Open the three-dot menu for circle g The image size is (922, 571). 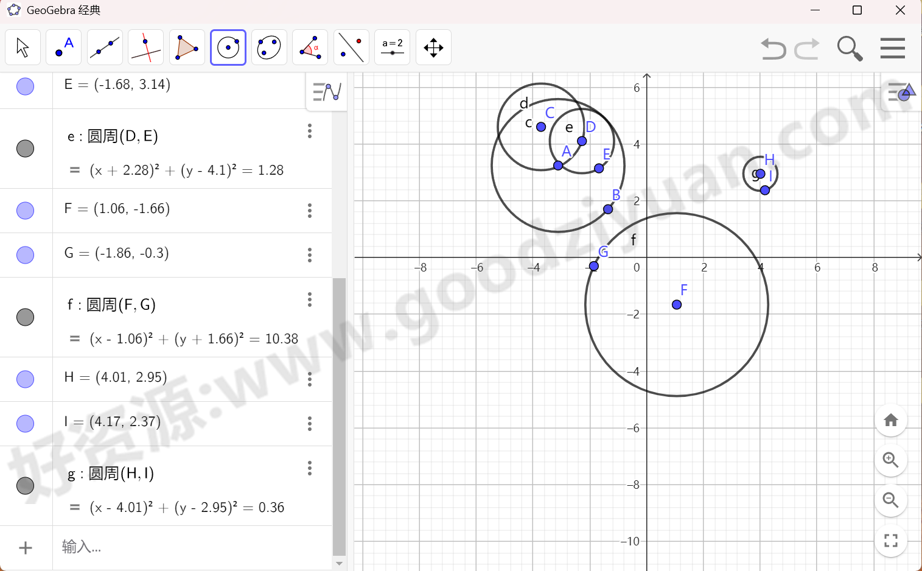[x=310, y=468]
